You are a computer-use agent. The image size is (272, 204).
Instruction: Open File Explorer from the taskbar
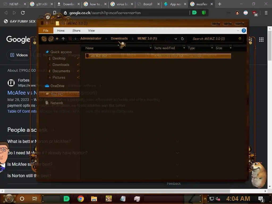pyautogui.click(x=94, y=199)
